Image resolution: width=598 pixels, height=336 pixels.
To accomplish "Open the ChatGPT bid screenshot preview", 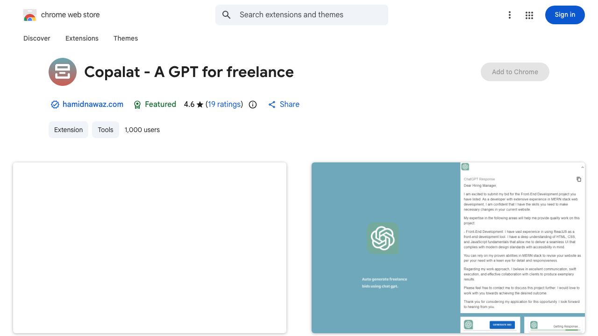I will 448,248.
